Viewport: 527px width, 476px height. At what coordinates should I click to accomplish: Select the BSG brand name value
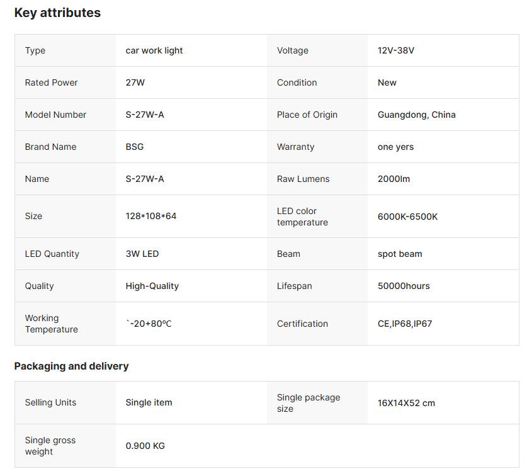click(135, 147)
